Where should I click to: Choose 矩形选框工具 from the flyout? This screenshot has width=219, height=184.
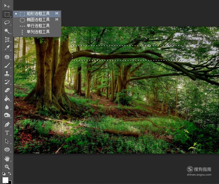point(37,14)
